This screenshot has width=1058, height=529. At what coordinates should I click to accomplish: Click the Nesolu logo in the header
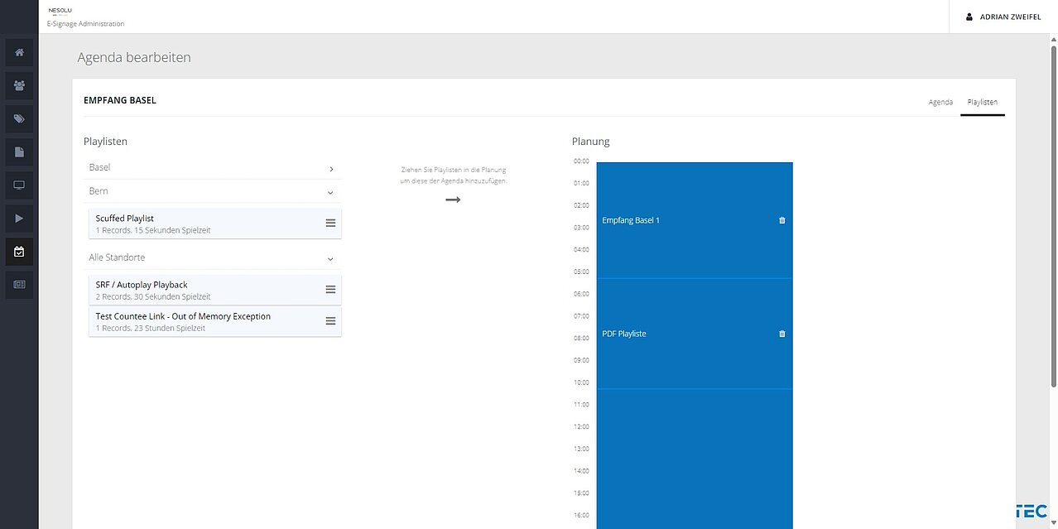point(60,11)
